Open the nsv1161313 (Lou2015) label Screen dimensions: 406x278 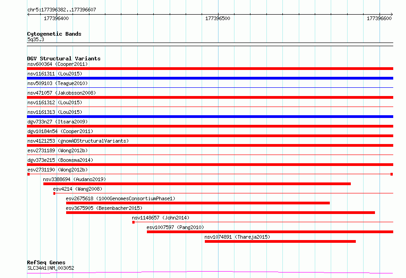click(x=55, y=112)
